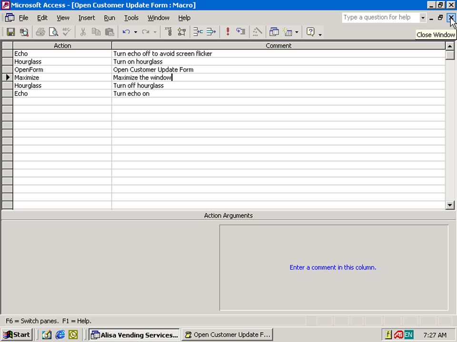Open the View menu
The image size is (457, 342).
pos(63,18)
